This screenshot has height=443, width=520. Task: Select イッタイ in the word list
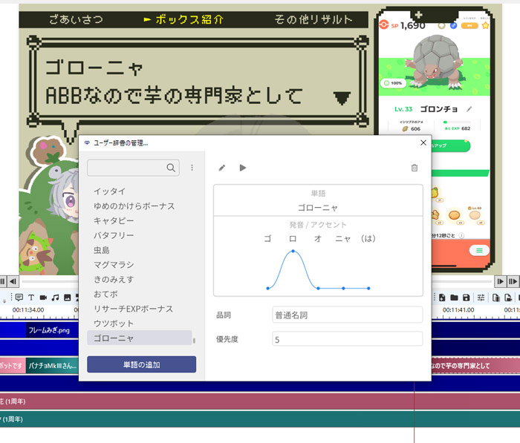pyautogui.click(x=109, y=191)
